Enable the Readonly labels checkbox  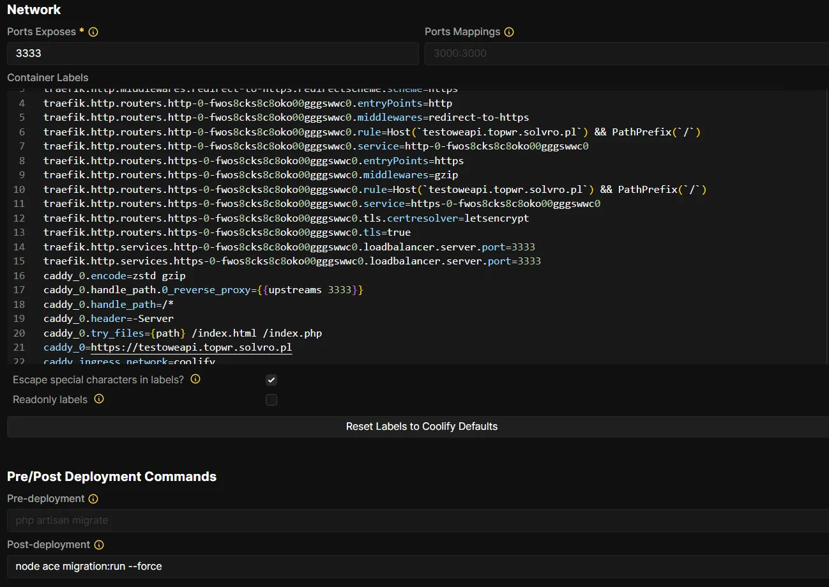pos(271,400)
